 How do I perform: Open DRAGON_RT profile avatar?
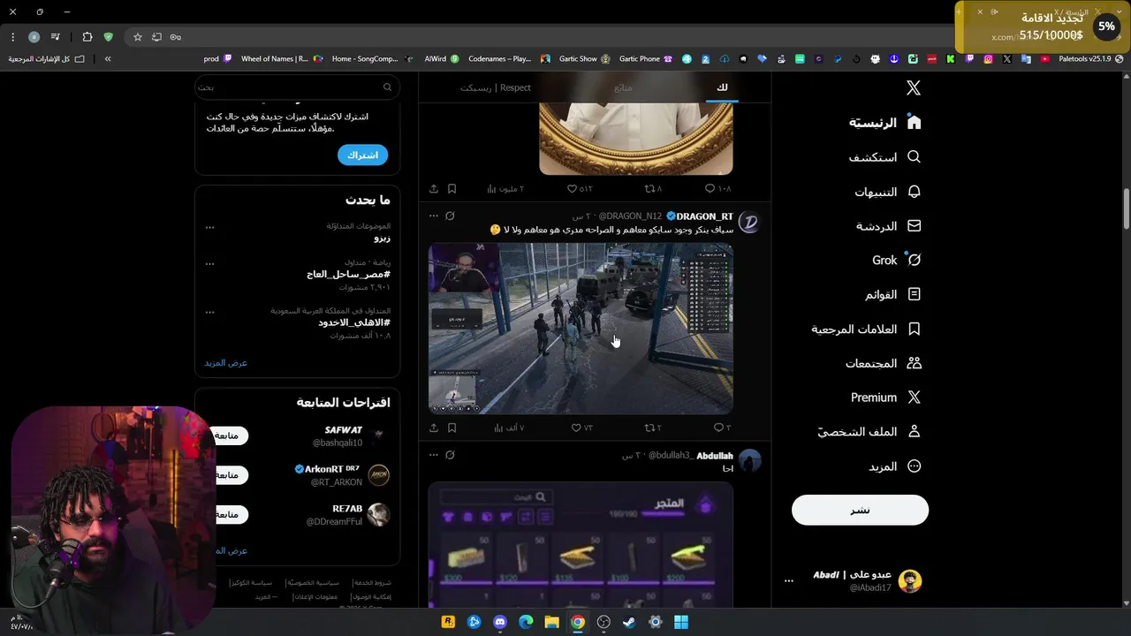click(749, 222)
